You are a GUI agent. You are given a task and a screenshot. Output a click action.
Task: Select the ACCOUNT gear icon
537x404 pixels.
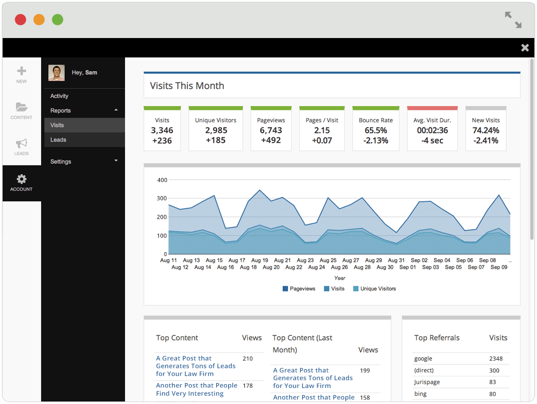pyautogui.click(x=21, y=179)
